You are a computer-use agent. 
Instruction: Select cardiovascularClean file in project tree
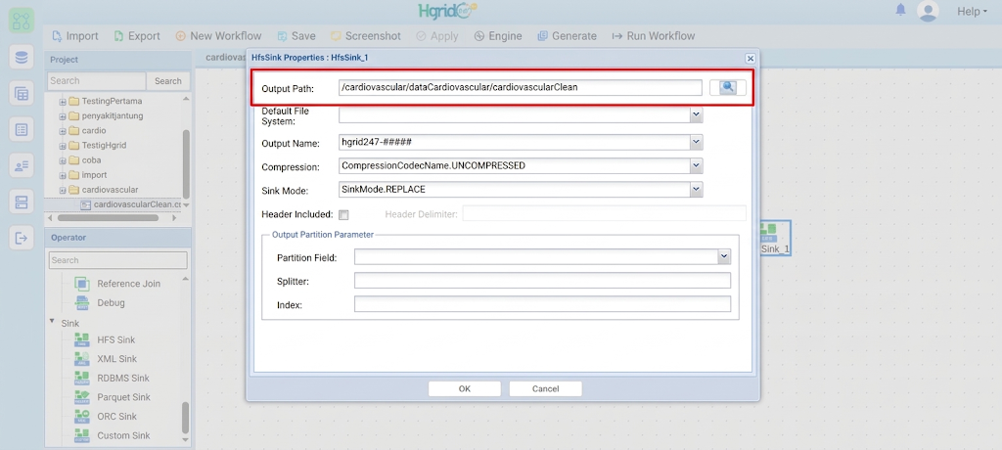131,204
